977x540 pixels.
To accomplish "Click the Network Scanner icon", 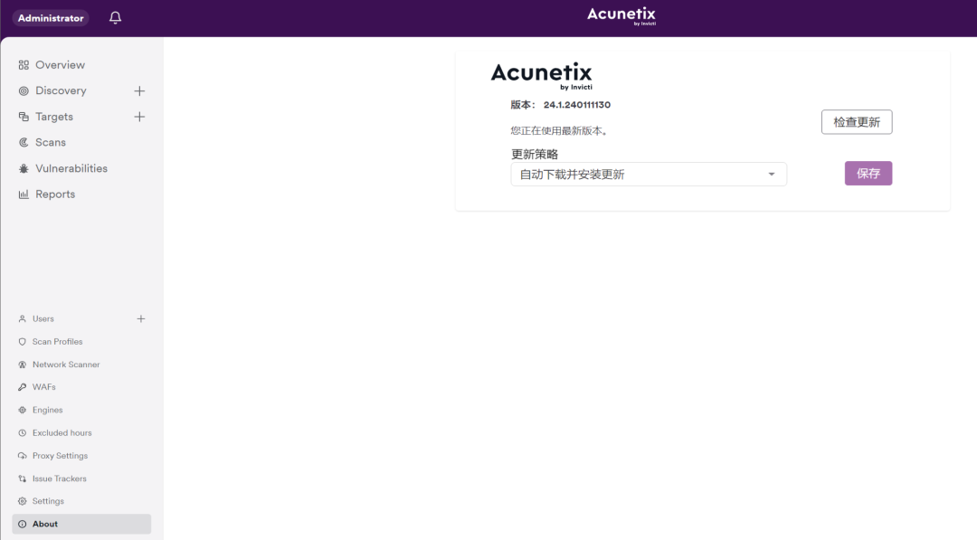I will pos(23,365).
